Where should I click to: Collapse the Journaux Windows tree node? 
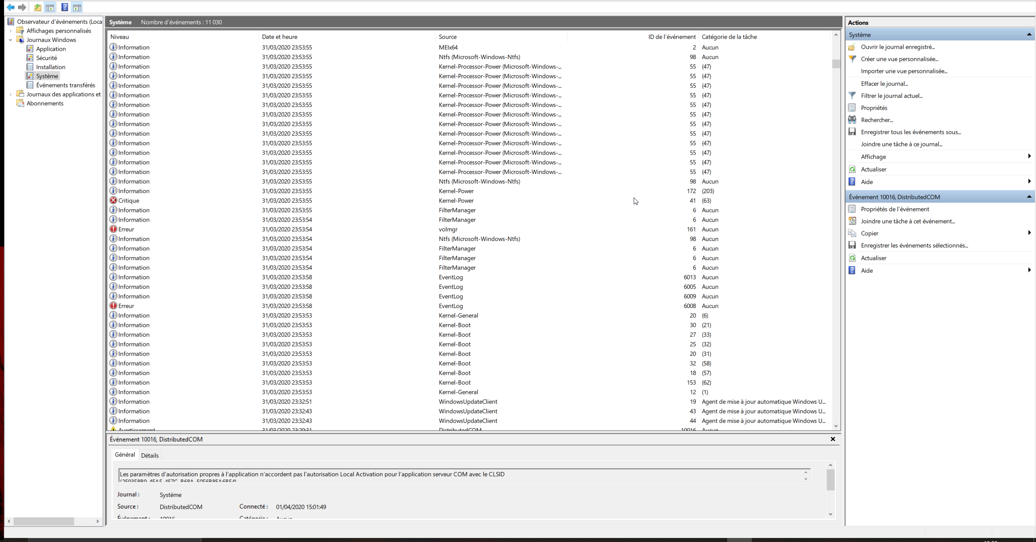(10, 40)
